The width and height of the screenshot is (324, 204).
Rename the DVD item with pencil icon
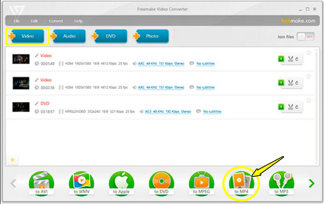pyautogui.click(x=37, y=103)
